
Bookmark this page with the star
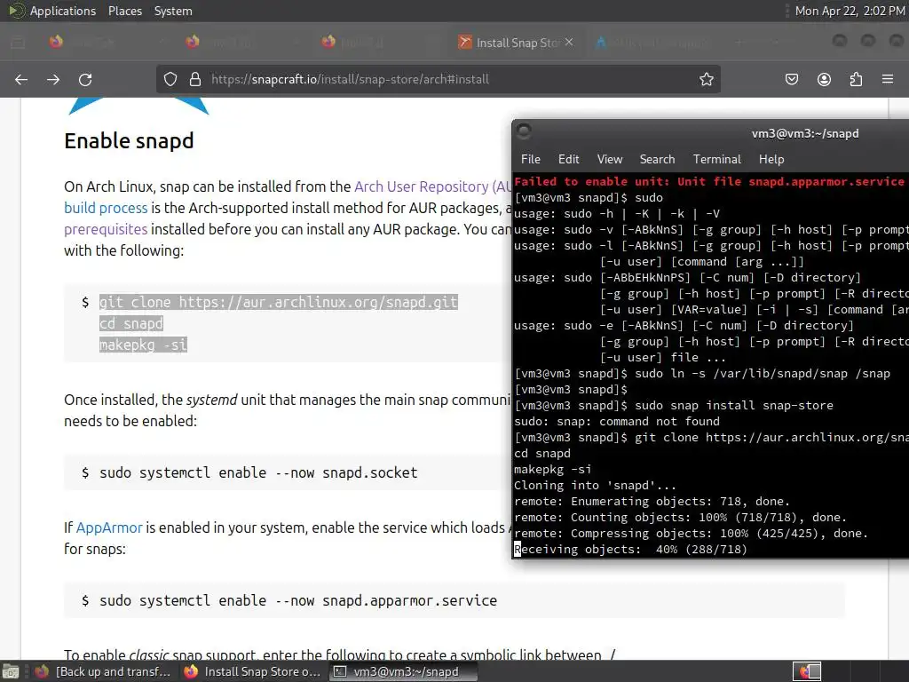(x=706, y=79)
